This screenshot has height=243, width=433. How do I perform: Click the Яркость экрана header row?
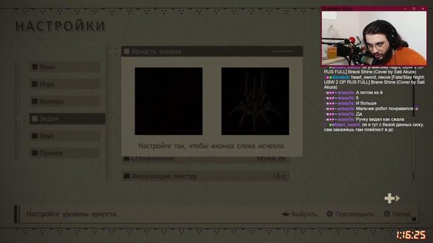(x=212, y=51)
